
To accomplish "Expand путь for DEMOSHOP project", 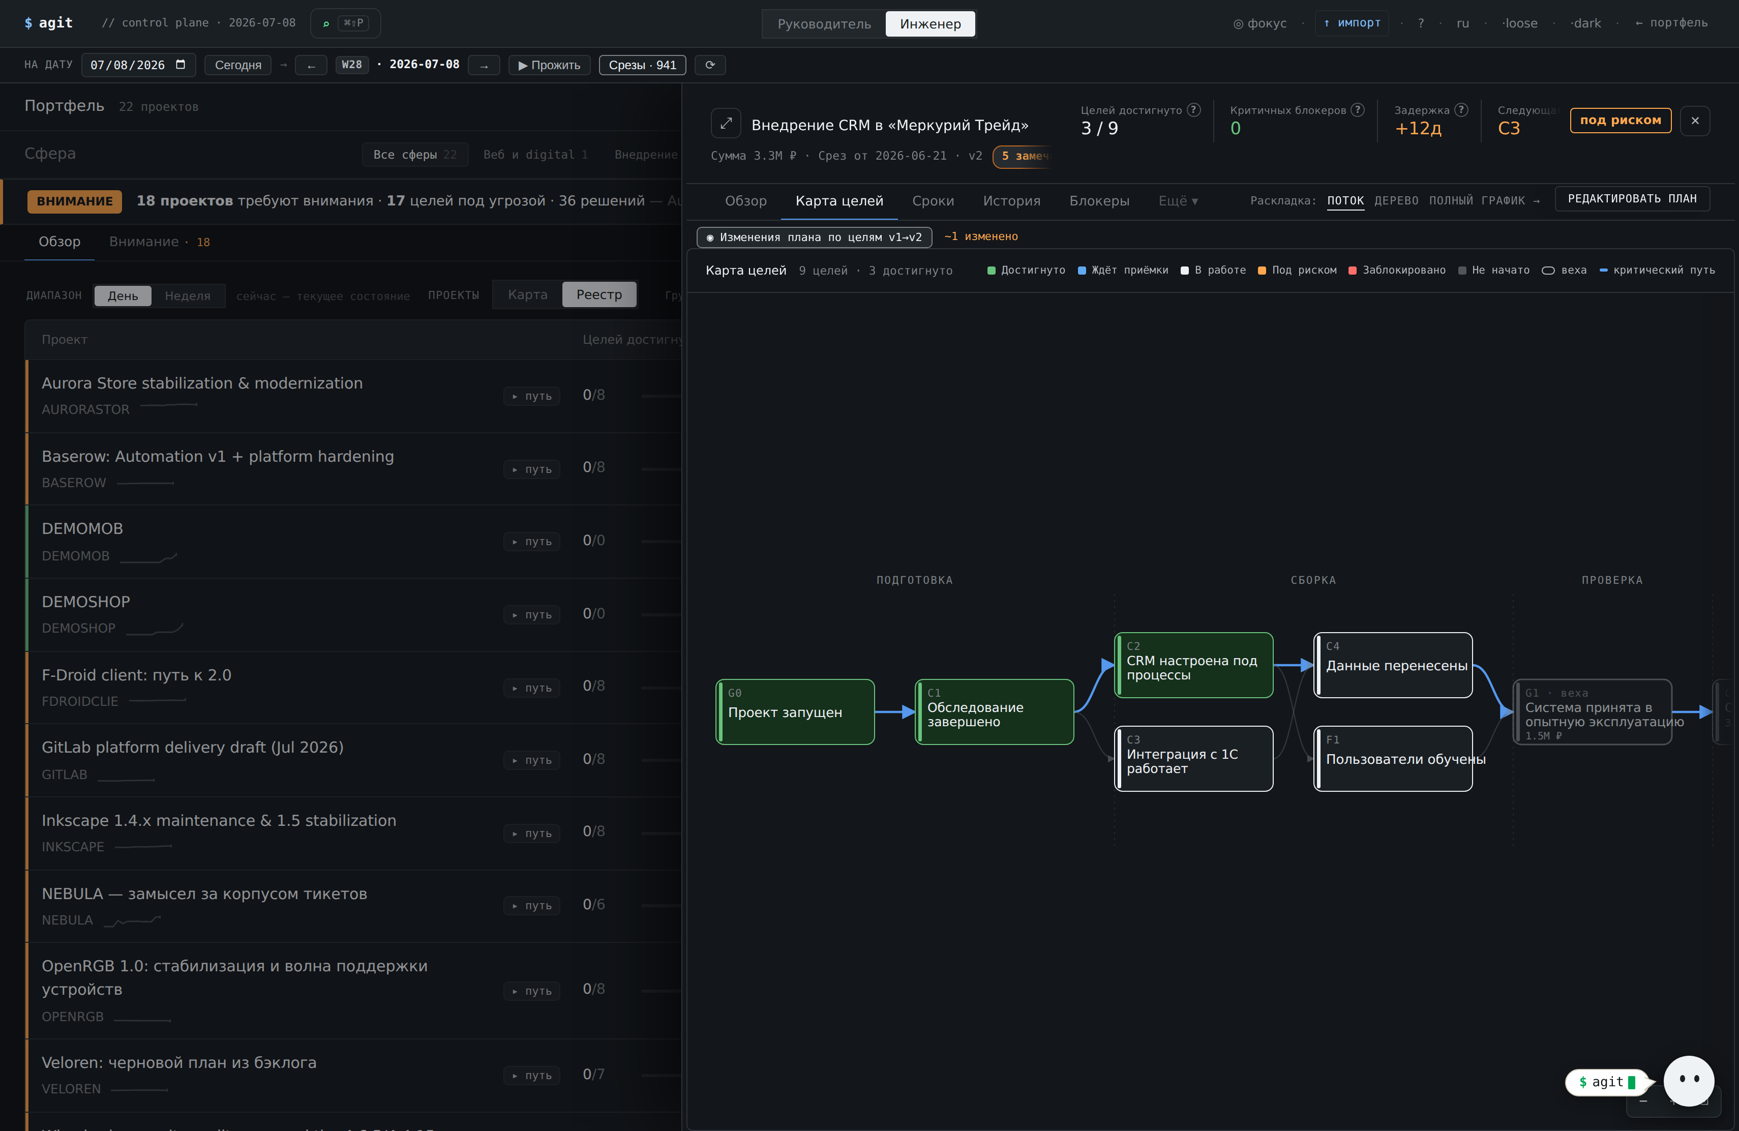I will coord(532,614).
